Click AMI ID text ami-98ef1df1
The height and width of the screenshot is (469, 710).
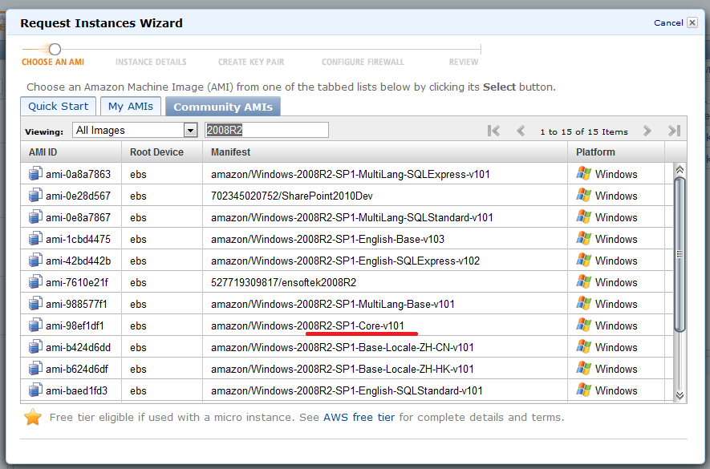75,326
